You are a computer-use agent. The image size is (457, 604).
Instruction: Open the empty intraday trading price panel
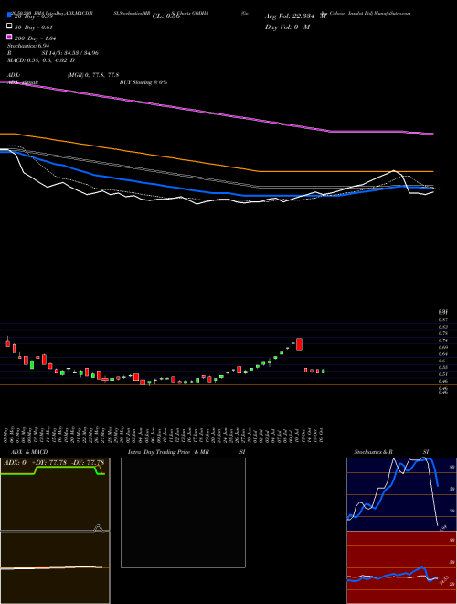pyautogui.click(x=183, y=512)
